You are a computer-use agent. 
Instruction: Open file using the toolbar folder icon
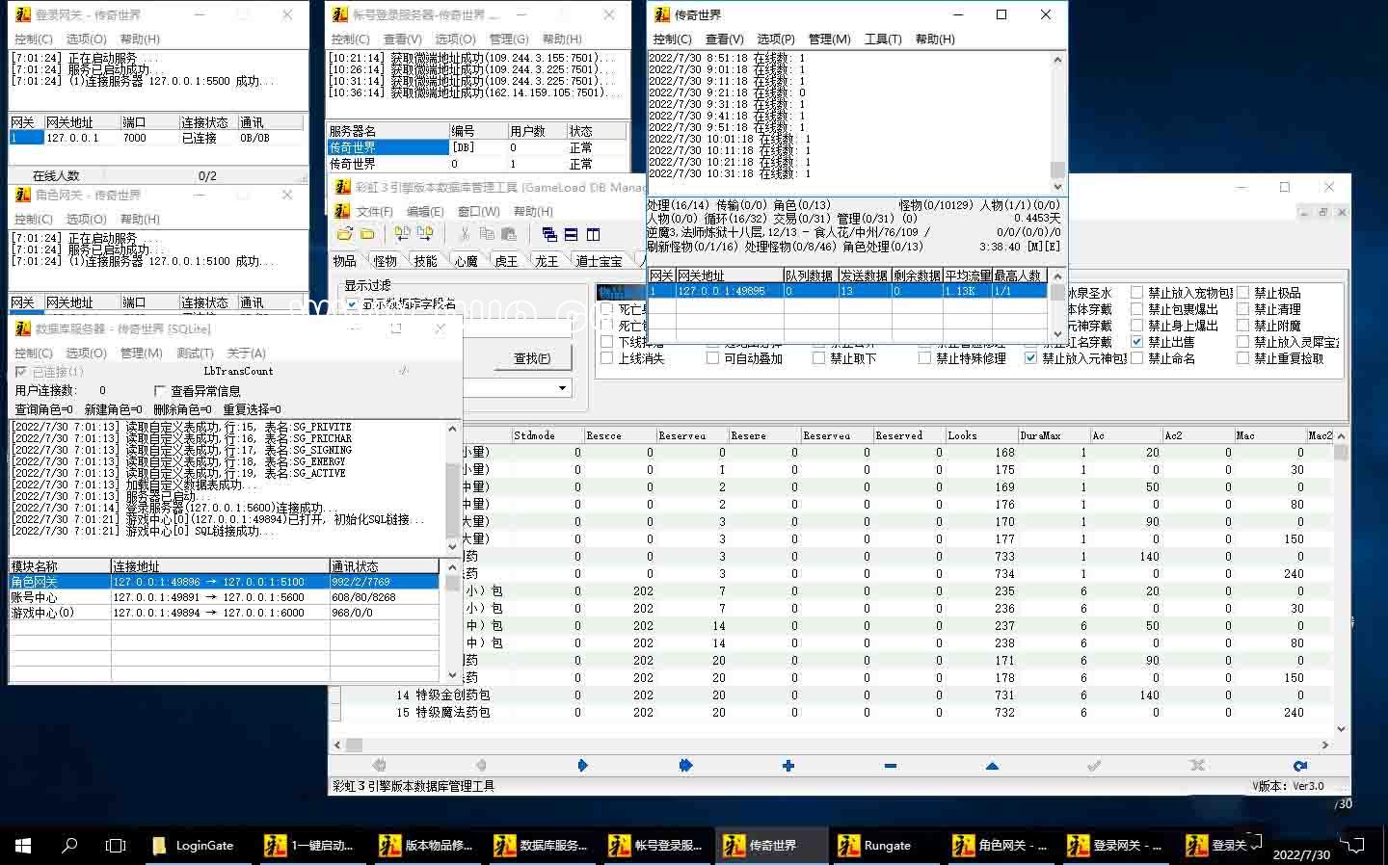tap(345, 234)
